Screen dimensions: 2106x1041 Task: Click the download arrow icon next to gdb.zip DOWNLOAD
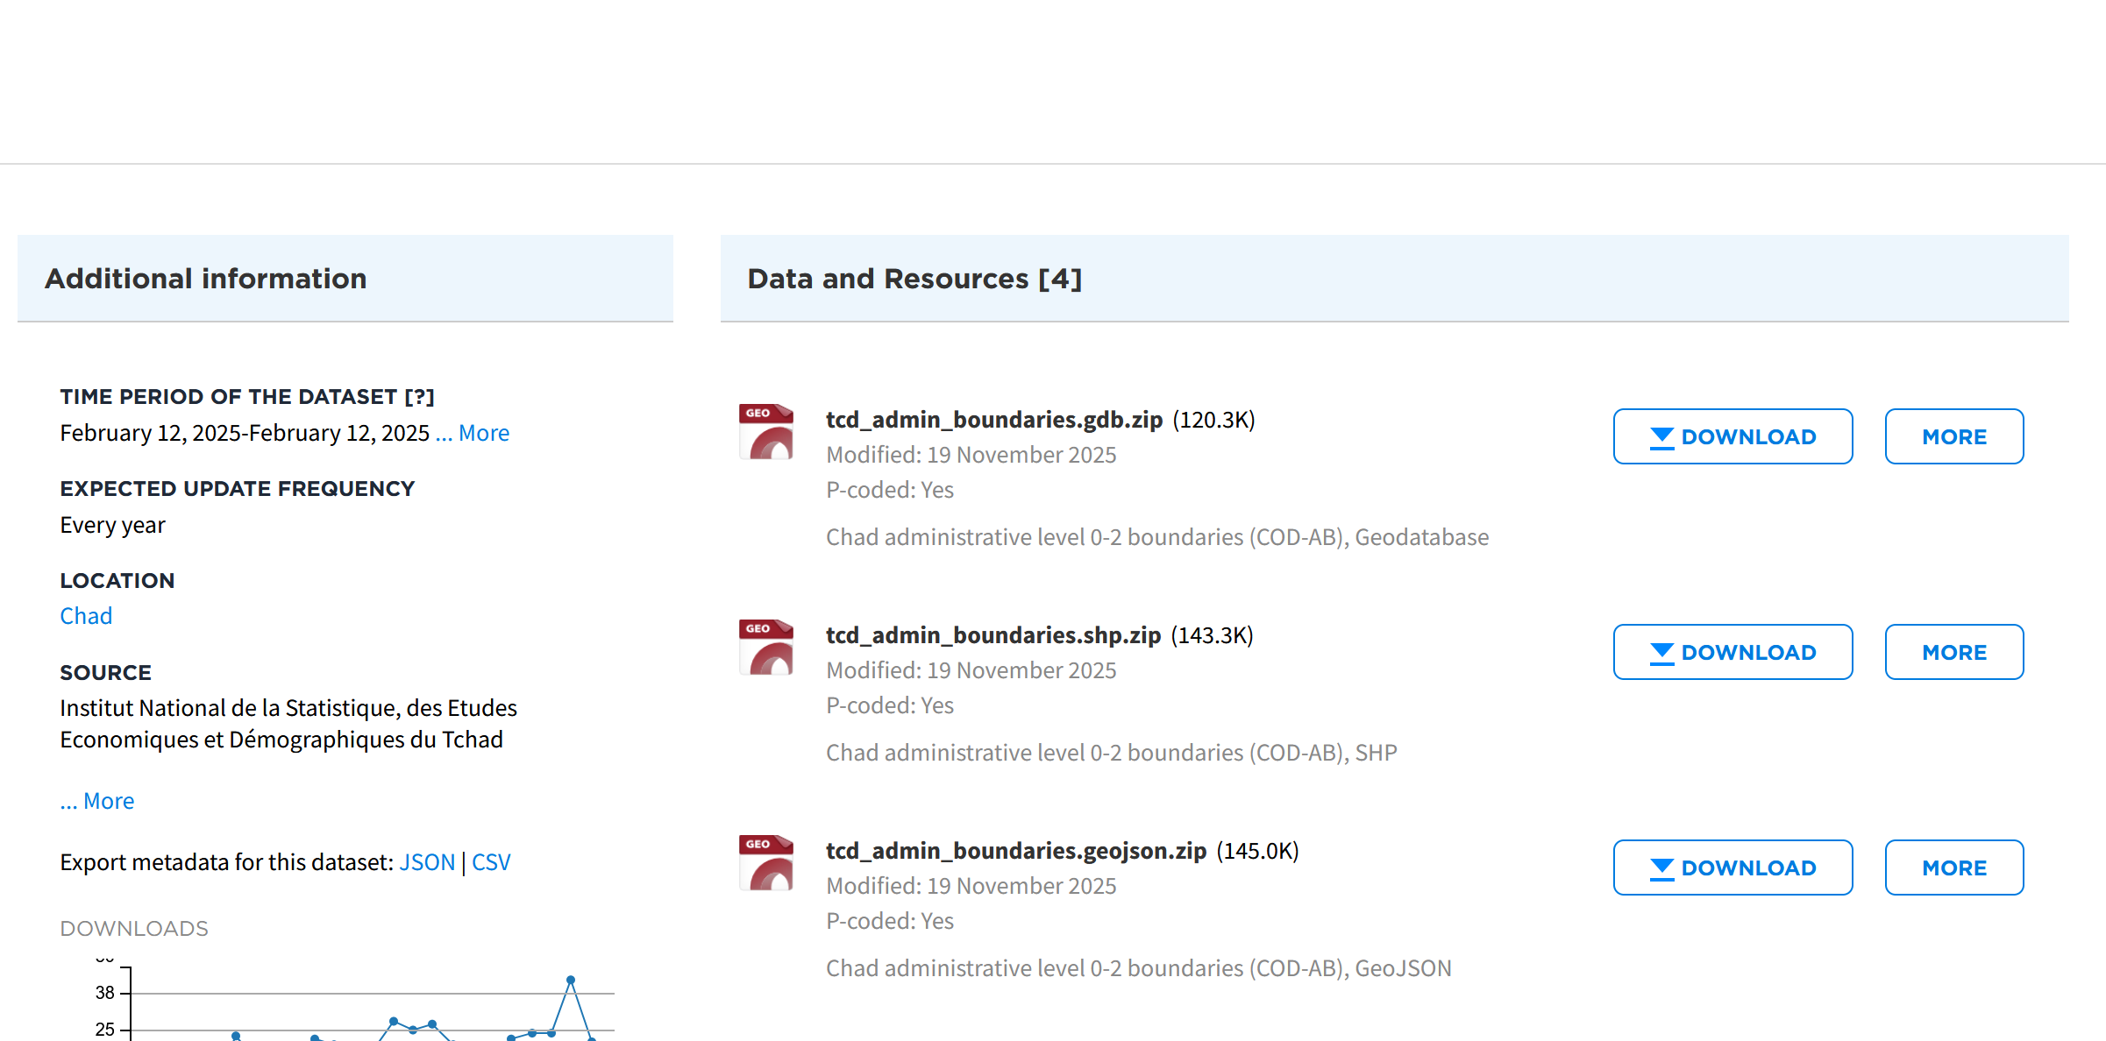coord(1661,436)
